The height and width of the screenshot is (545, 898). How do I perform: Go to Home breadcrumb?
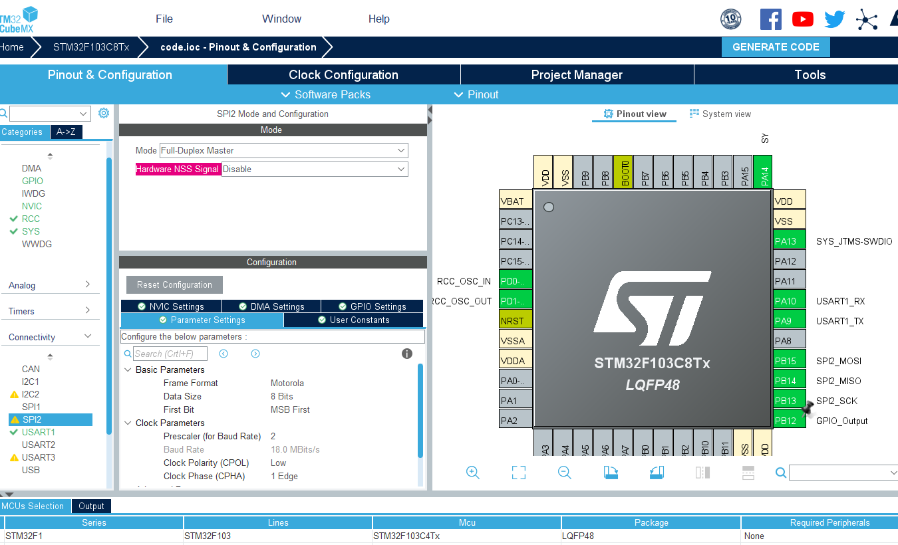[x=12, y=47]
